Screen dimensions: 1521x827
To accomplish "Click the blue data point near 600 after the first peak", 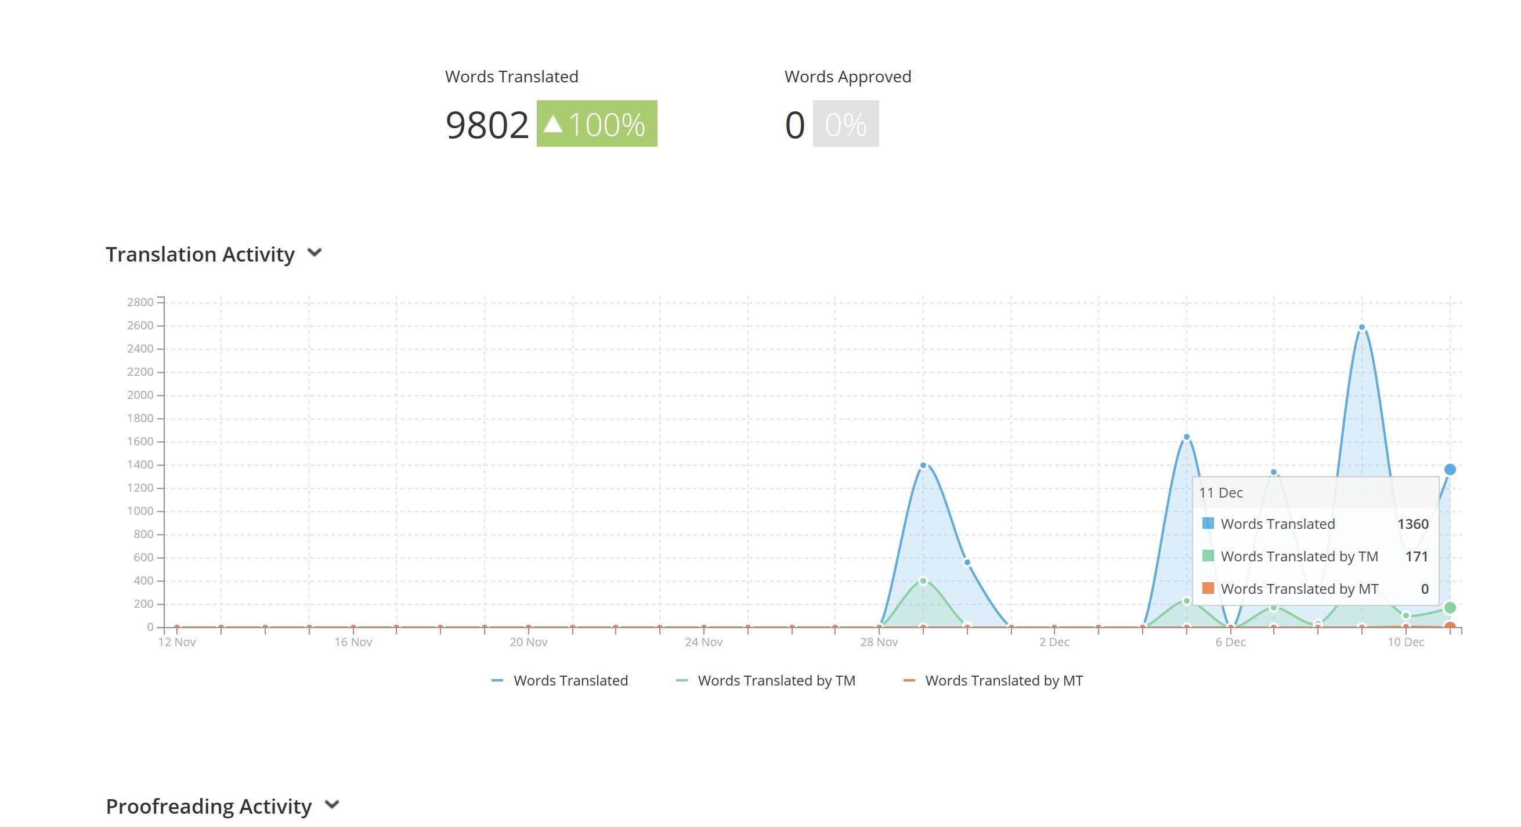I will pyautogui.click(x=967, y=562).
